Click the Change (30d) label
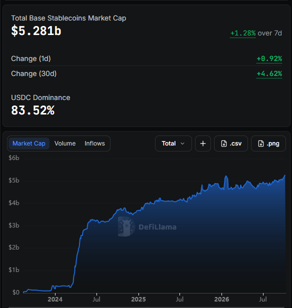Image resolution: width=292 pixels, height=308 pixels. click(34, 73)
